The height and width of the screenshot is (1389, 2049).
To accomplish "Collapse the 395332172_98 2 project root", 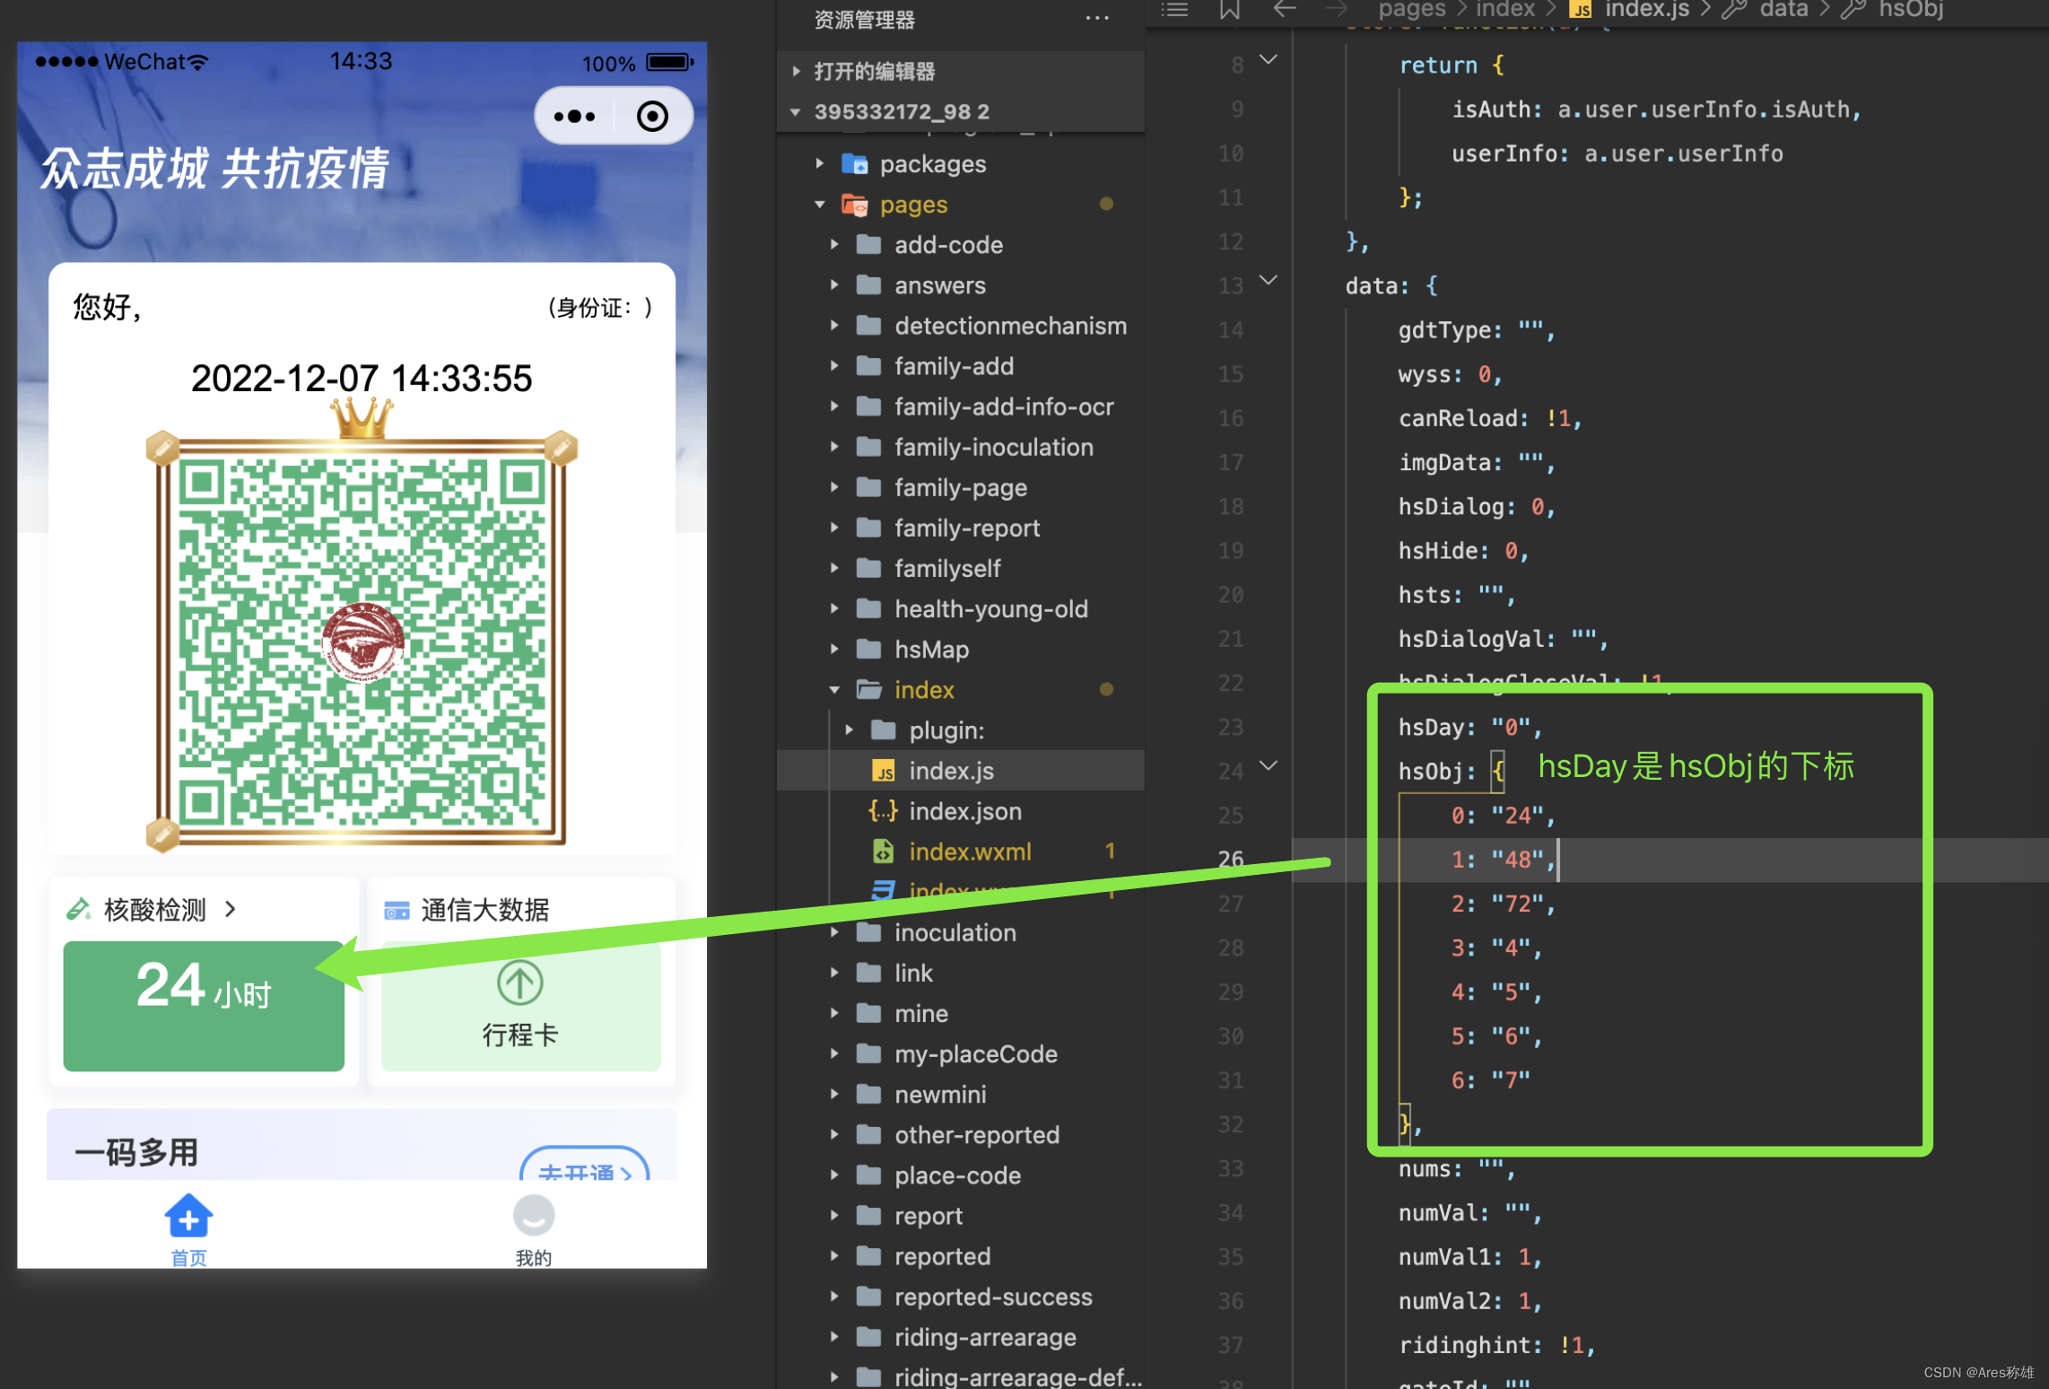I will coord(797,112).
